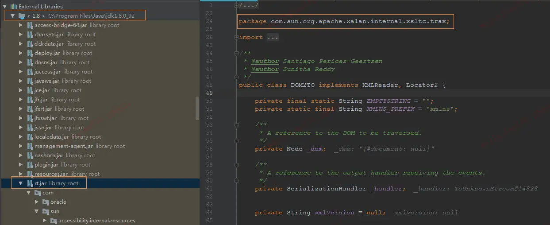The width and height of the screenshot is (550, 225).
Task: Click the folded /.../ comment placeholder
Action: (249, 5)
